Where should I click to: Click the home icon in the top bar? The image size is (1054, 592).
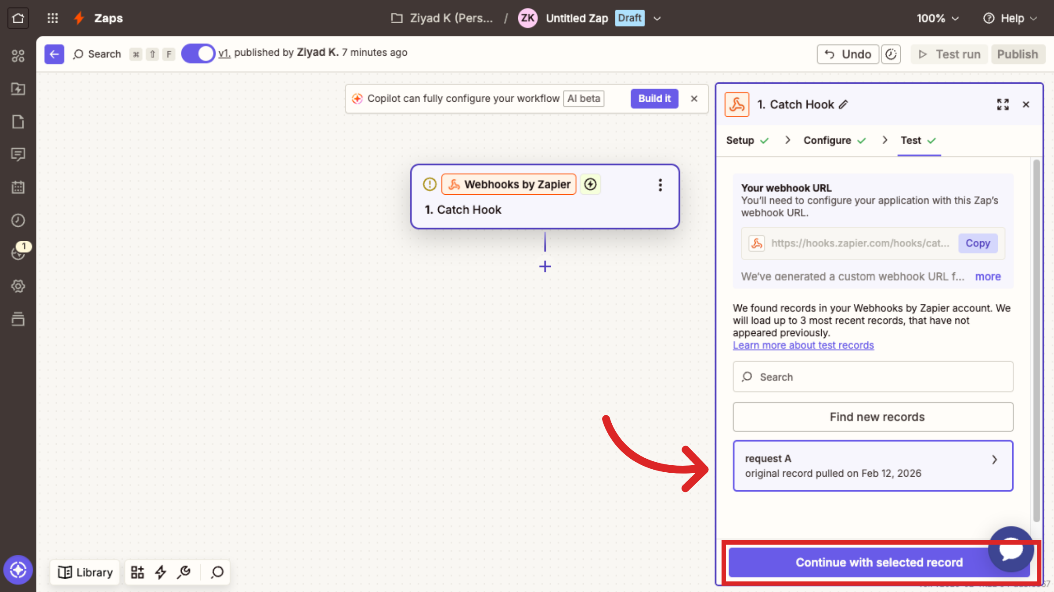[18, 18]
